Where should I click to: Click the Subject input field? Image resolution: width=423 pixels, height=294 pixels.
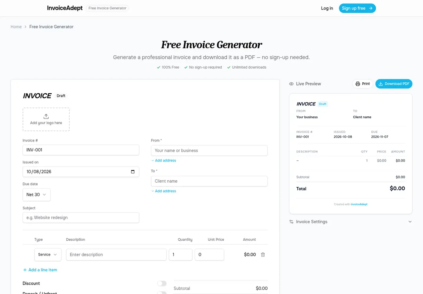pyautogui.click(x=81, y=218)
